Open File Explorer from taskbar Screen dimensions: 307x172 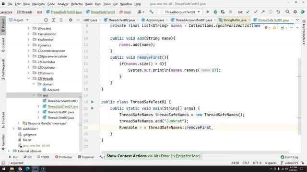tap(12, 169)
